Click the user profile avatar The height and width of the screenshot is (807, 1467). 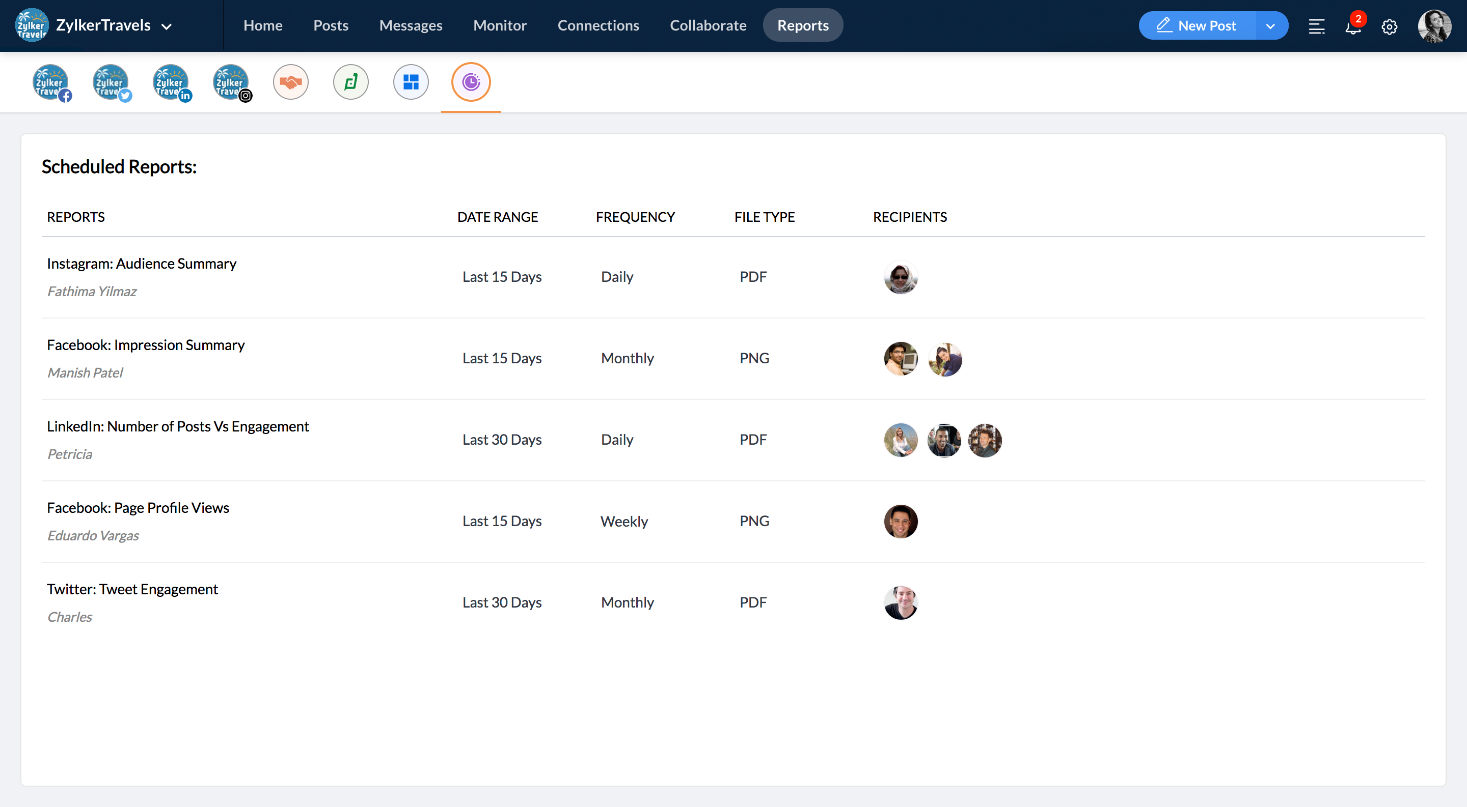(1433, 25)
